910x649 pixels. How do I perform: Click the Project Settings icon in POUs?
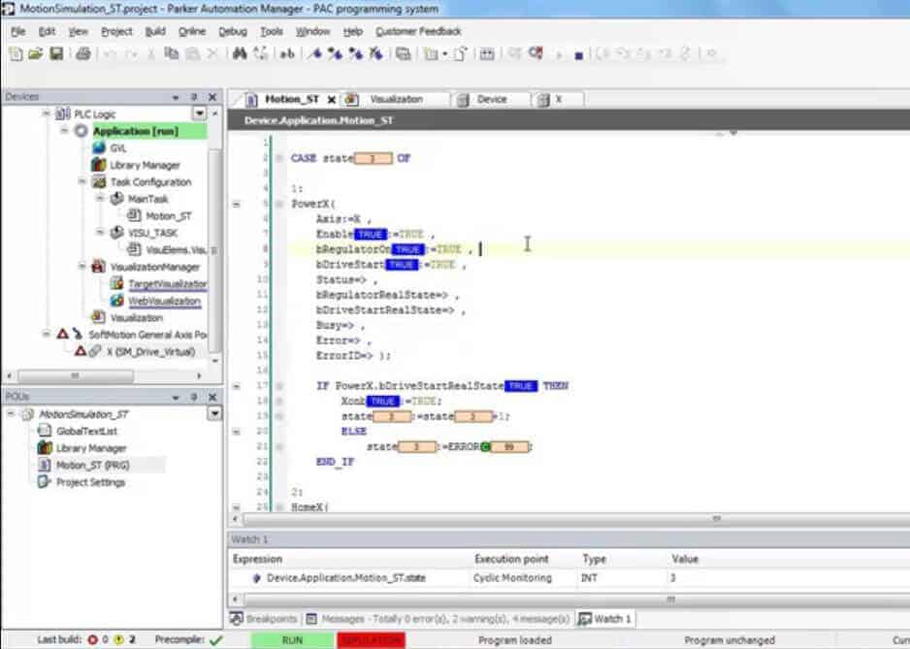click(45, 482)
